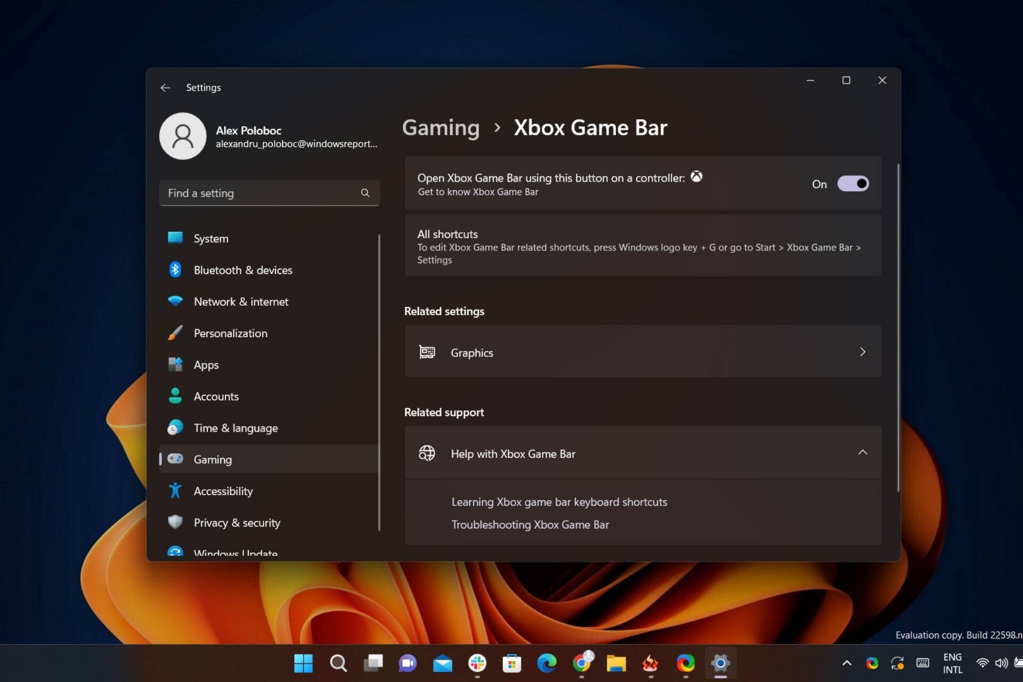The image size is (1023, 682).
Task: Select the System settings icon
Action: click(175, 238)
